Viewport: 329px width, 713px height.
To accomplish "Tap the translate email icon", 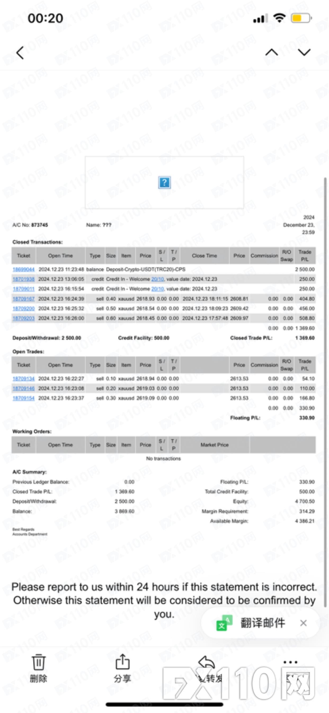I will tap(224, 623).
